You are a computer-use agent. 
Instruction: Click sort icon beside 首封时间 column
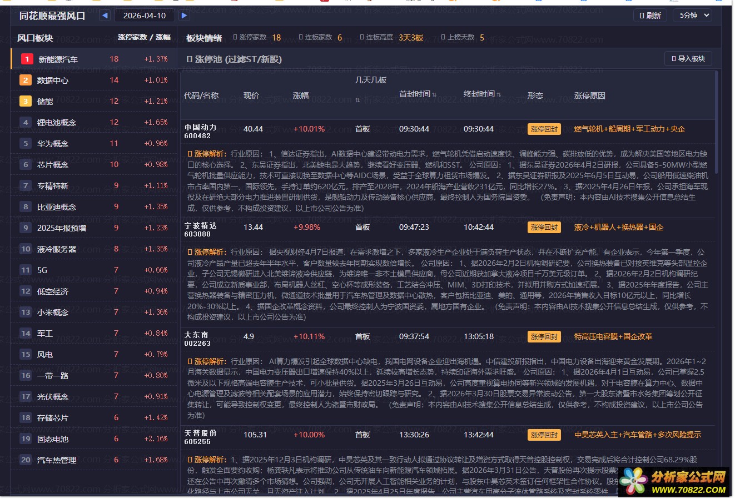click(x=434, y=95)
